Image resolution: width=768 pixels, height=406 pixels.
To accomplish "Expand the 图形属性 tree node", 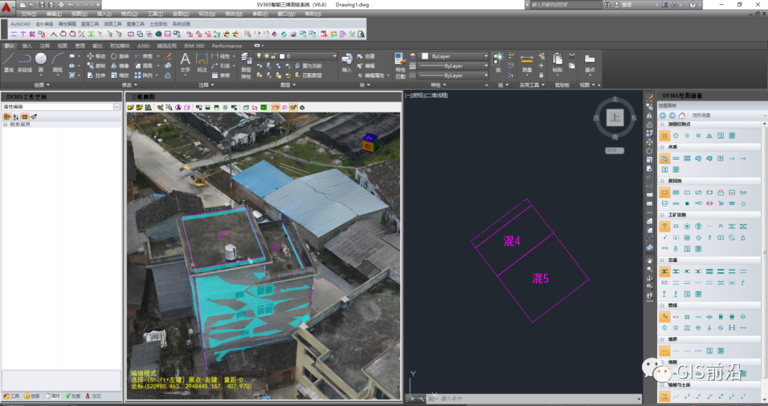I will (6, 124).
